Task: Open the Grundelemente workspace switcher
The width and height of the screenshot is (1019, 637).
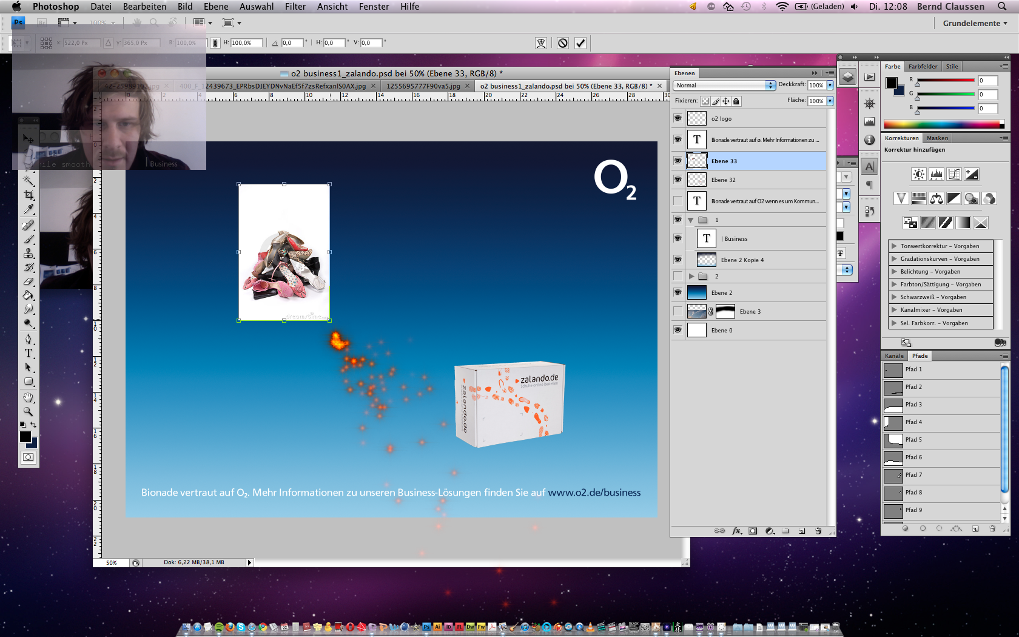Action: tap(975, 23)
